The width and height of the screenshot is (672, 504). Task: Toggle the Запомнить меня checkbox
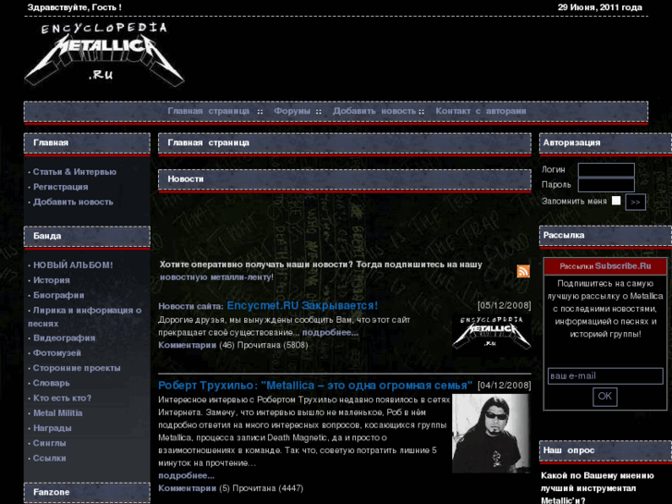pos(616,201)
